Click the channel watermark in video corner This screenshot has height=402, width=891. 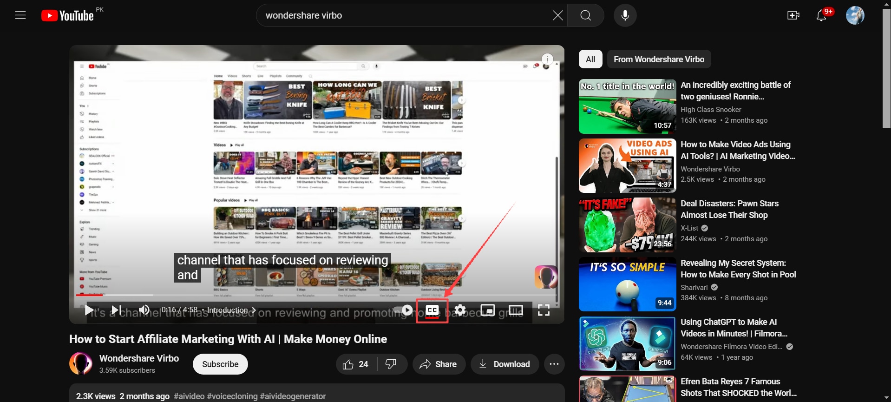[x=546, y=277]
